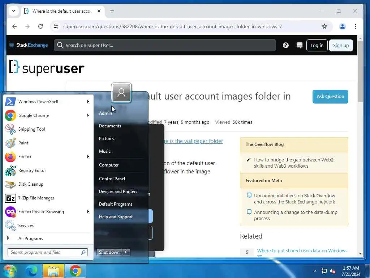Click the Windows Start orb
Viewport: 370px width, 278px height.
pos(9,271)
